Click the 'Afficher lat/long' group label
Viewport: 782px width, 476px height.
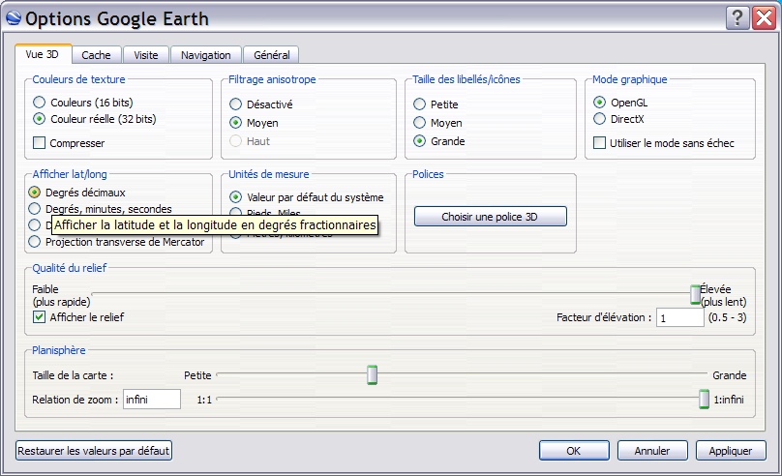click(70, 174)
